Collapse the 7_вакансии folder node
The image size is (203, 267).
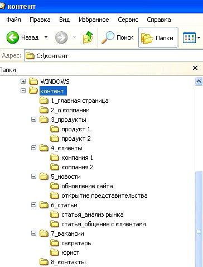pyautogui.click(x=33, y=233)
